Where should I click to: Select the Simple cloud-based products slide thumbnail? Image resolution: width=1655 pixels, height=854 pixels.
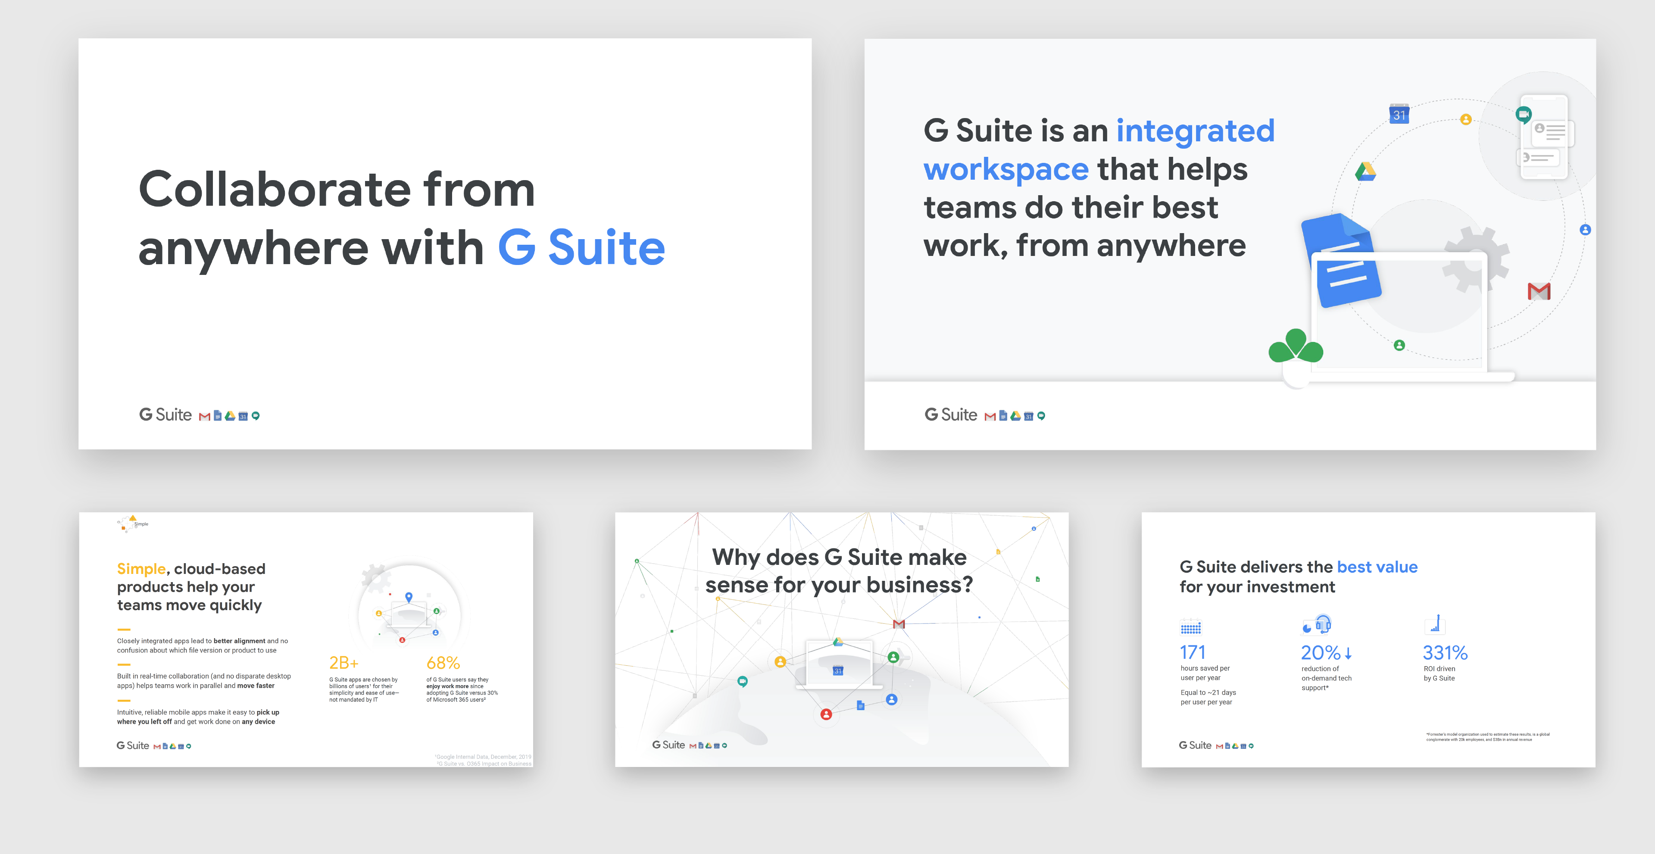pyautogui.click(x=306, y=639)
